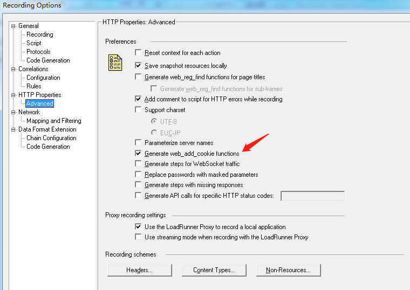
Task: Open Mapping and Filtering settings
Action: tap(54, 121)
